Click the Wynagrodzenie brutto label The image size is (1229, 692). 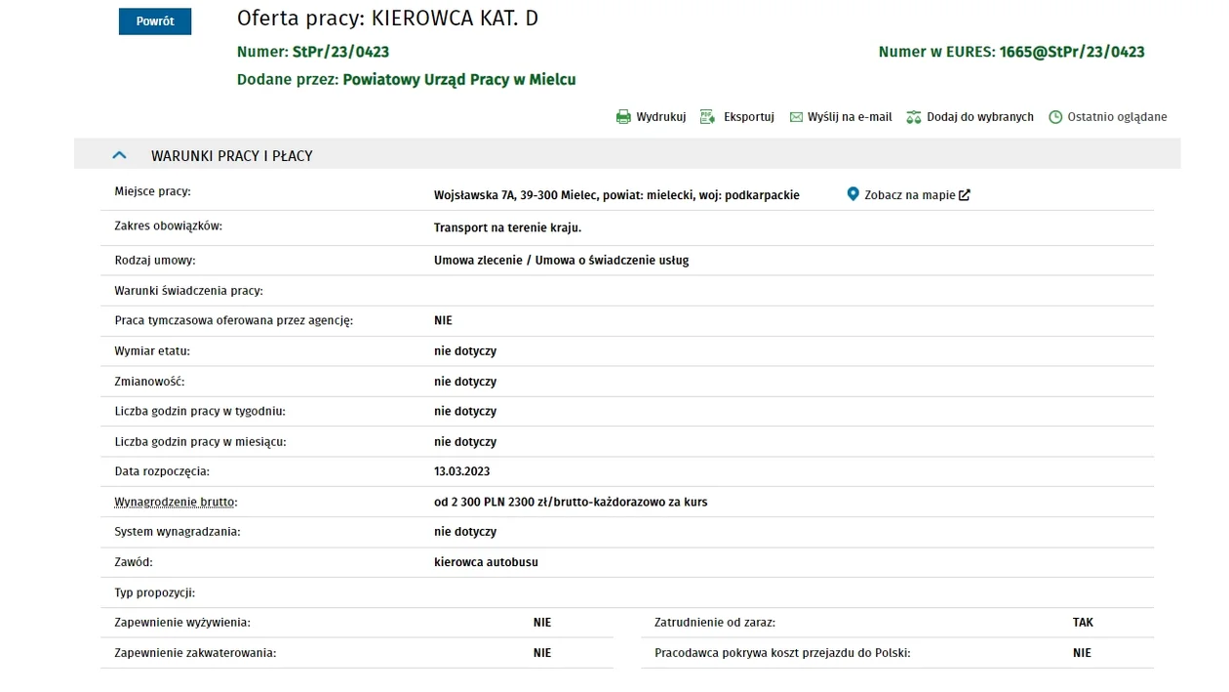coord(176,502)
